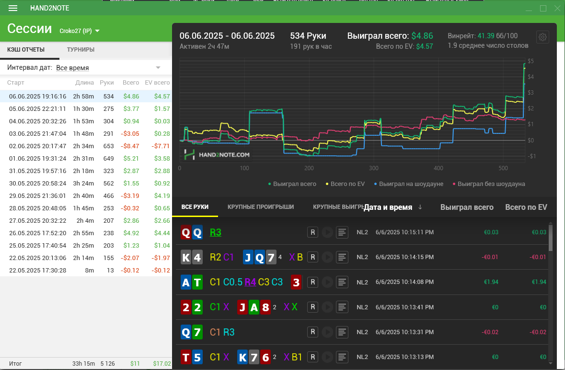Select session 27.05.2025 20:32:22
This screenshot has width=565, height=370.
pos(86,220)
